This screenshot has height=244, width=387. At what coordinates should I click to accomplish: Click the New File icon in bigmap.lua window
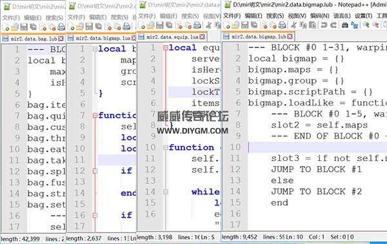pyautogui.click(x=71, y=27)
